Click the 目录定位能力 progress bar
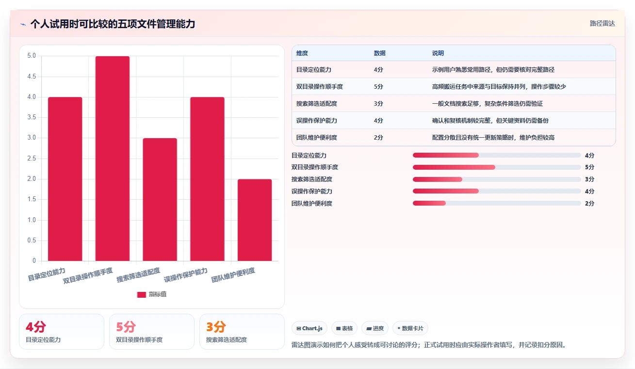 pyautogui.click(x=497, y=155)
